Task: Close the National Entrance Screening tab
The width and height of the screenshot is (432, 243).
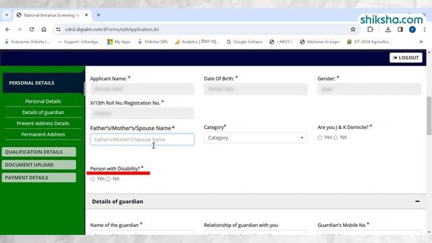Action: [x=86, y=15]
